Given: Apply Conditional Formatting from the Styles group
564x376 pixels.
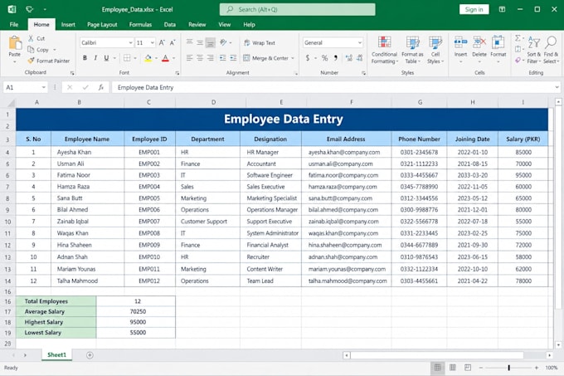Looking at the screenshot, I should point(385,50).
